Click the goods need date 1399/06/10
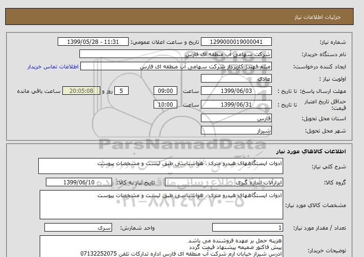Image resolution: width=364 pixels, height=257 pixels. [79, 182]
